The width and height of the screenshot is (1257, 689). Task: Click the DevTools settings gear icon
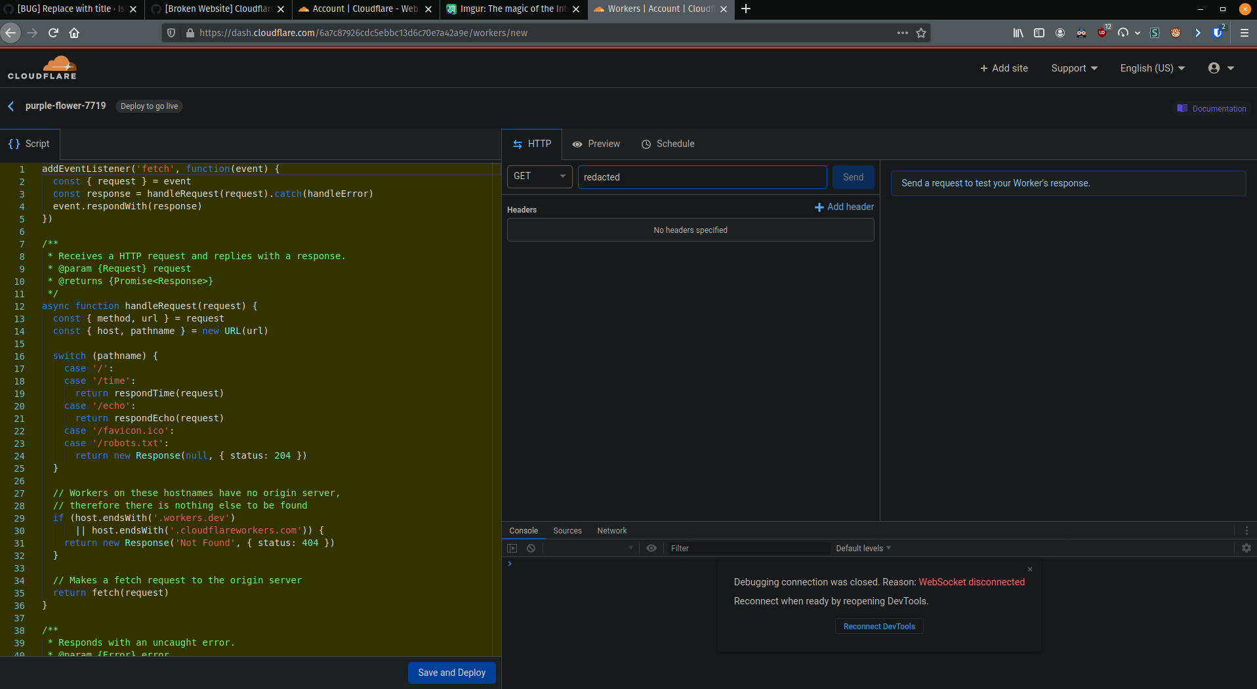[x=1246, y=548]
